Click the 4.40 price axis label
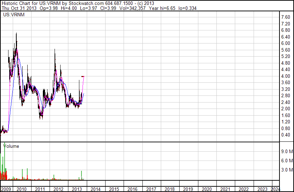This screenshot has height=192, width=294. (x=286, y=69)
